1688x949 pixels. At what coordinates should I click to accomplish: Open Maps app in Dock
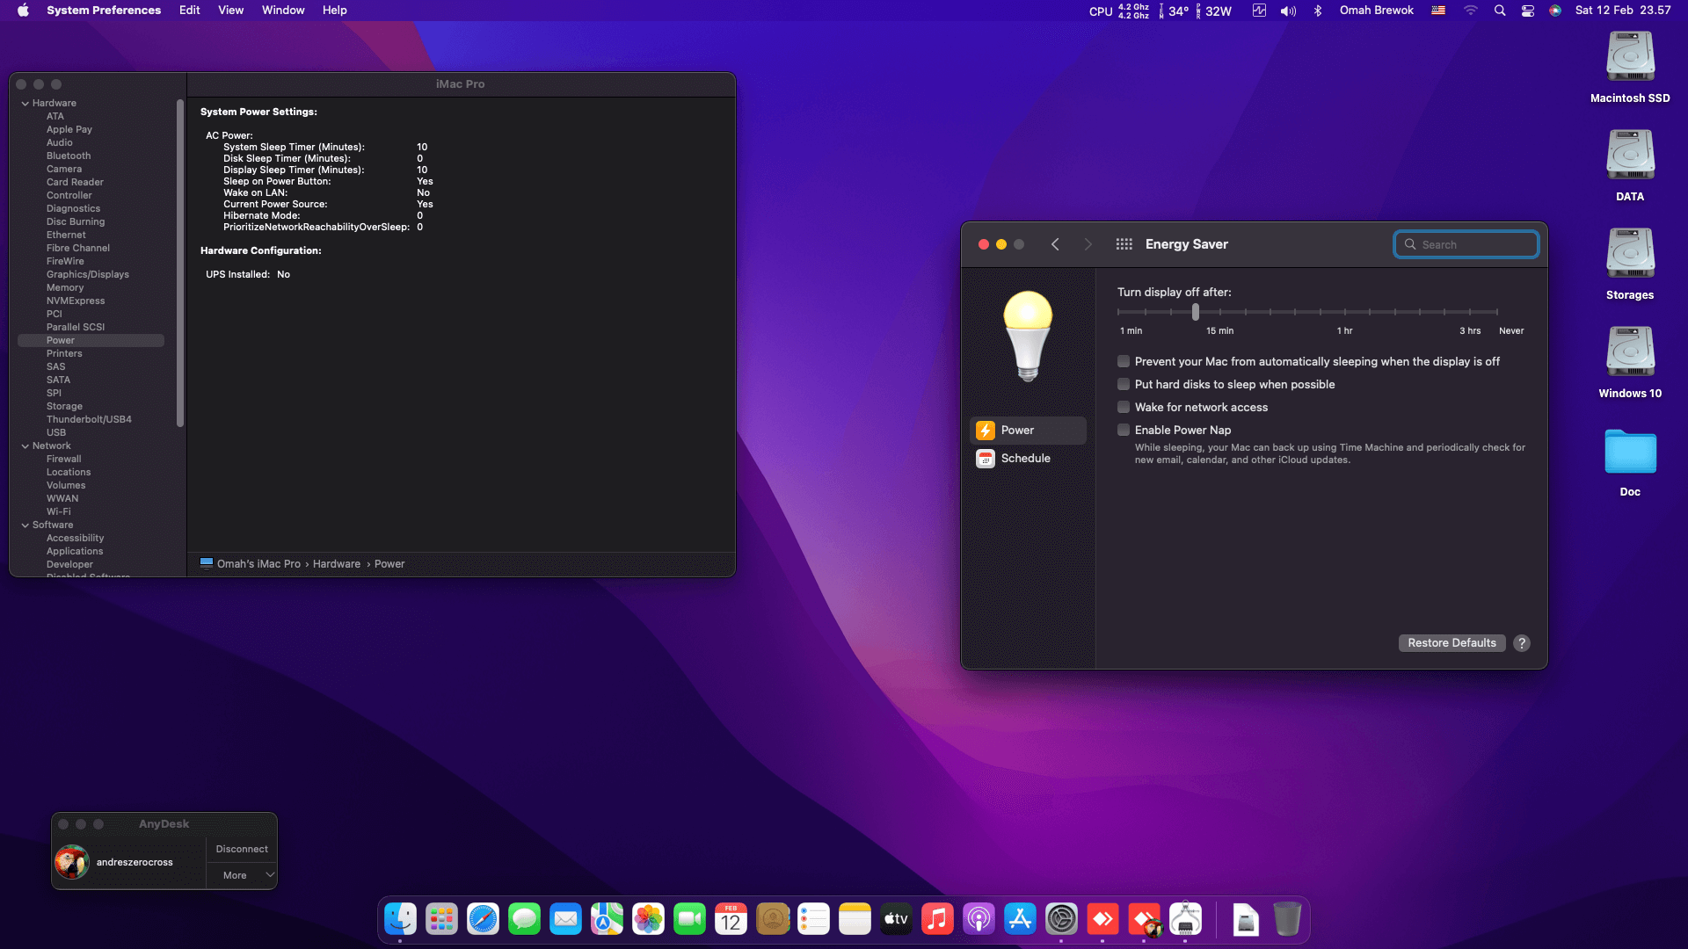(x=608, y=919)
